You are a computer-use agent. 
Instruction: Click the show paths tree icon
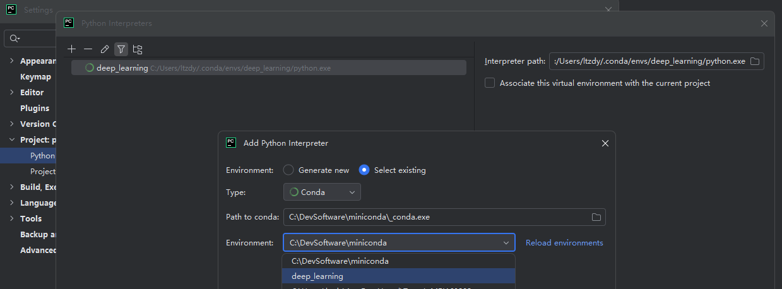coord(138,49)
